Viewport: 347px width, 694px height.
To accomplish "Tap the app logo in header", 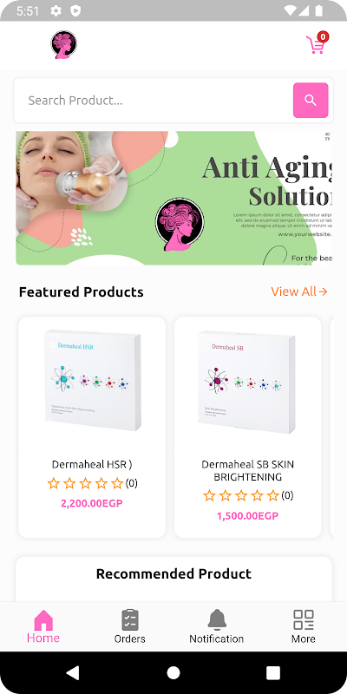I will click(x=63, y=45).
